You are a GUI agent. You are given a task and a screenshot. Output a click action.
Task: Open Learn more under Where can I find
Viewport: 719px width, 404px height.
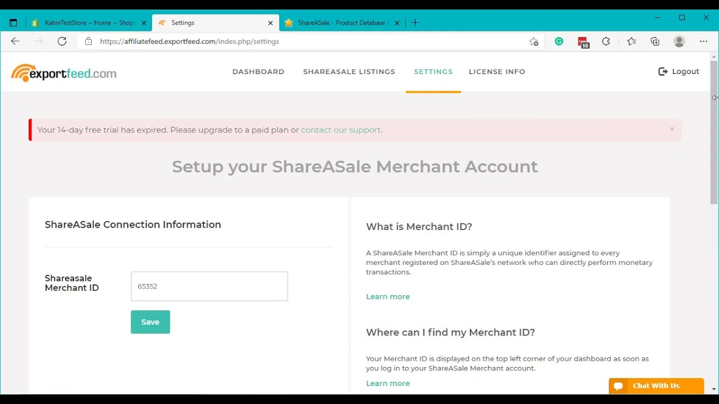(x=388, y=384)
